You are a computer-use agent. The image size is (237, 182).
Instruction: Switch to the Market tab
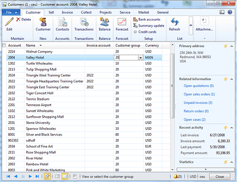click(x=144, y=12)
